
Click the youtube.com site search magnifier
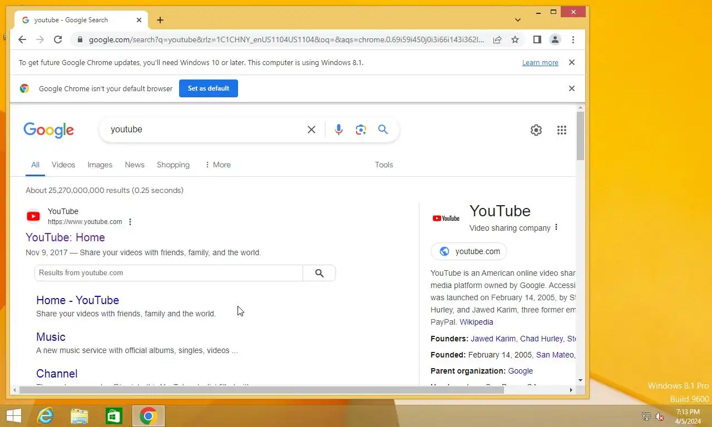point(319,273)
